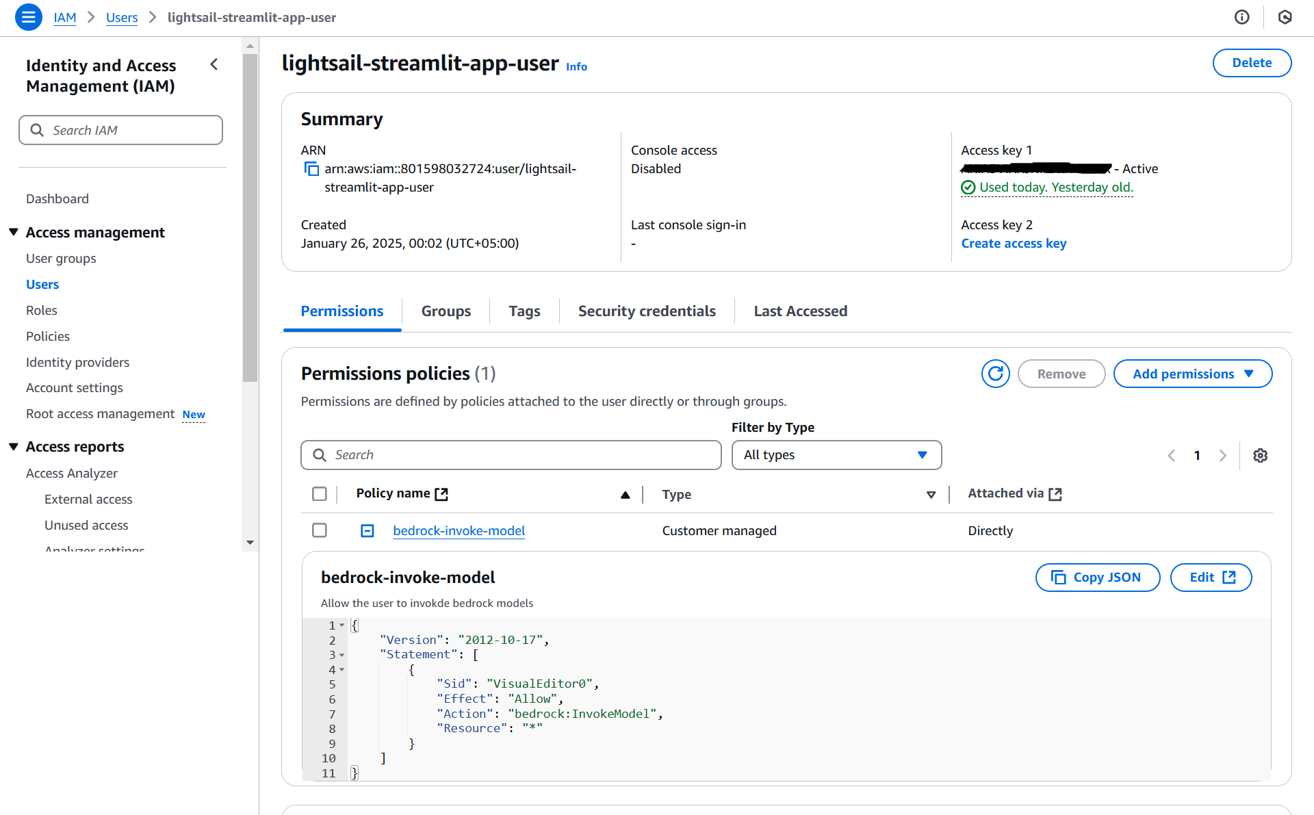Collapse the bedrock-invoke-model policy row
This screenshot has height=815, width=1314.
click(368, 531)
